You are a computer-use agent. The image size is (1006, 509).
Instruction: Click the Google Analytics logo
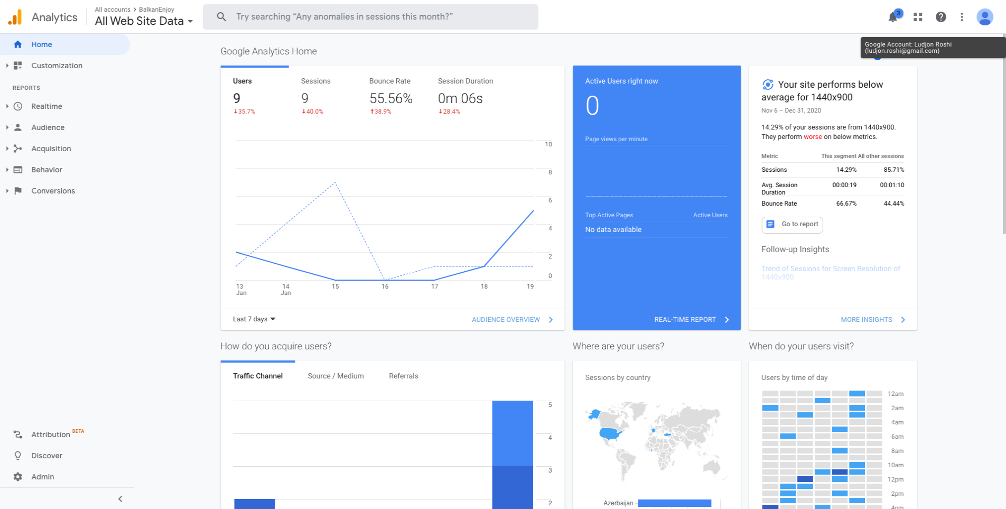15,17
